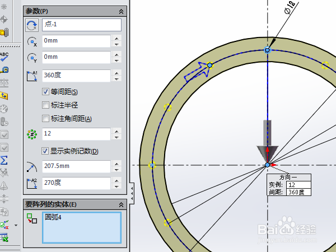
Task: Click the lower grayed checkmark icon
Action: click(x=4, y=148)
